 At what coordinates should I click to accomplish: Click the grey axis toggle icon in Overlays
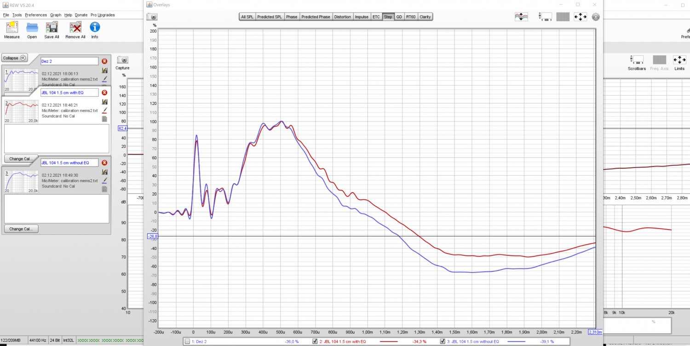point(563,17)
